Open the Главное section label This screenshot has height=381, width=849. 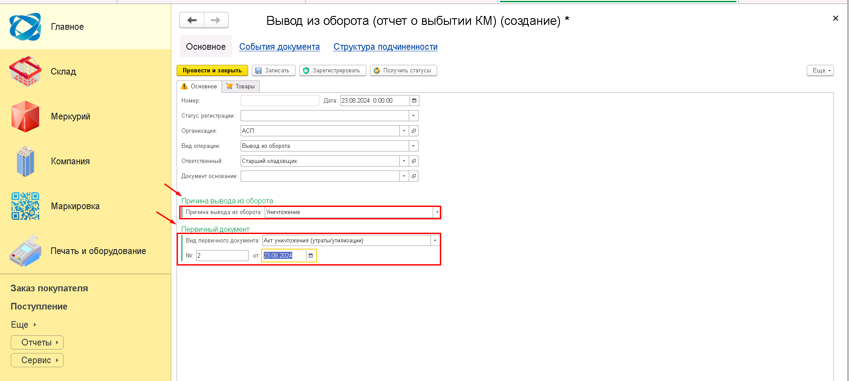67,27
